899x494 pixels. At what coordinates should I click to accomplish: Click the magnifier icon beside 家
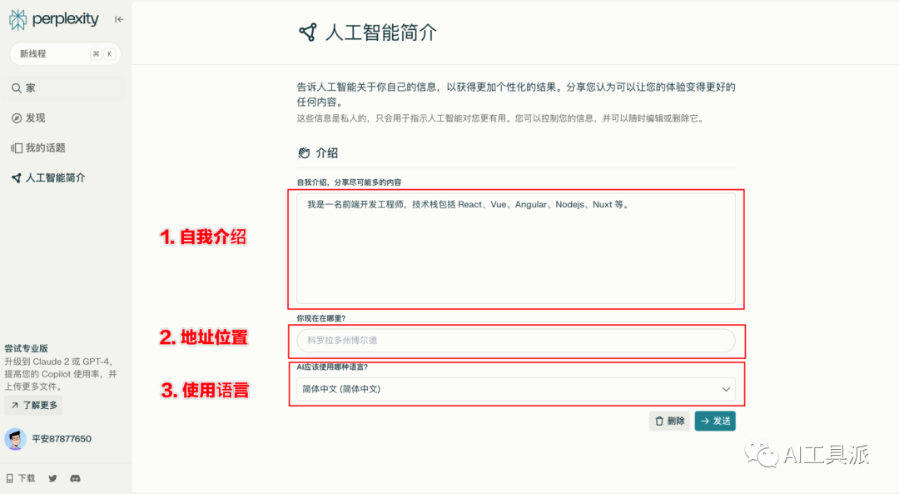(17, 87)
